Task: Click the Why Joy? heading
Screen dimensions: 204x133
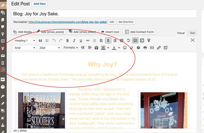Action: coord(102,64)
